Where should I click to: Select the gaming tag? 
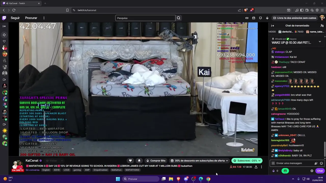coord(77,170)
